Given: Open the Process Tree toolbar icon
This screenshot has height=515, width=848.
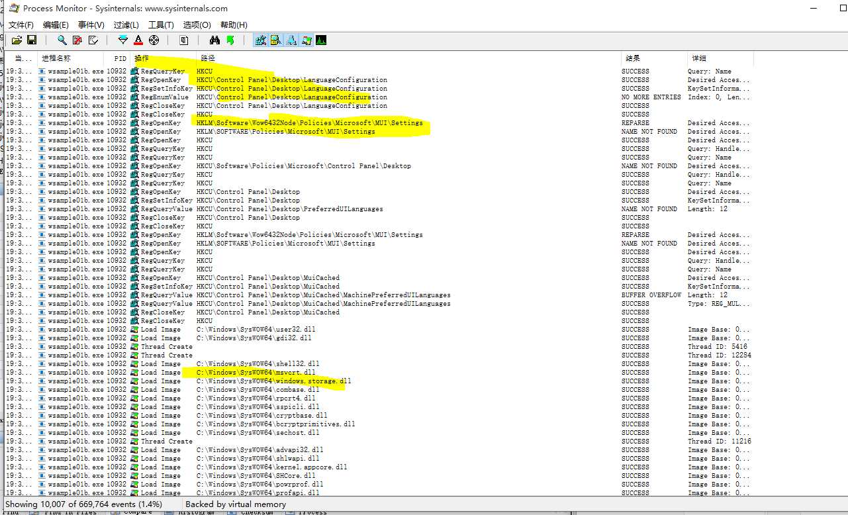Looking at the screenshot, I should point(184,40).
